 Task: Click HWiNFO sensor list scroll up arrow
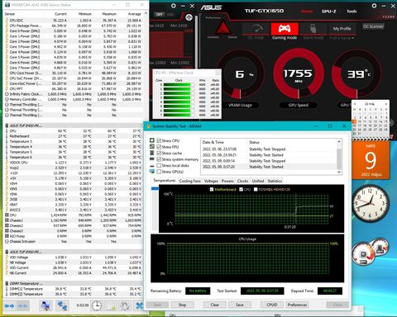146,13
